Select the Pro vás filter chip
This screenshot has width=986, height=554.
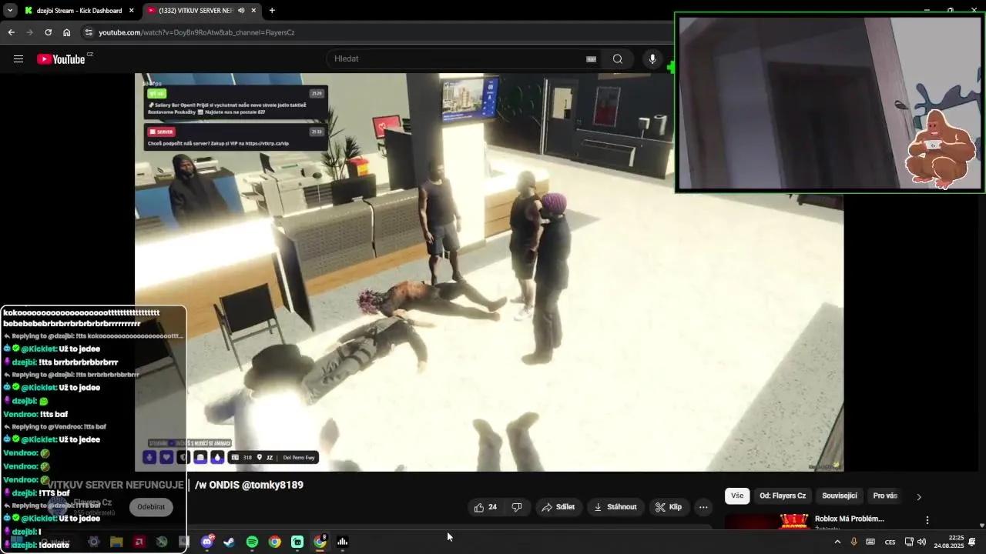click(x=885, y=496)
